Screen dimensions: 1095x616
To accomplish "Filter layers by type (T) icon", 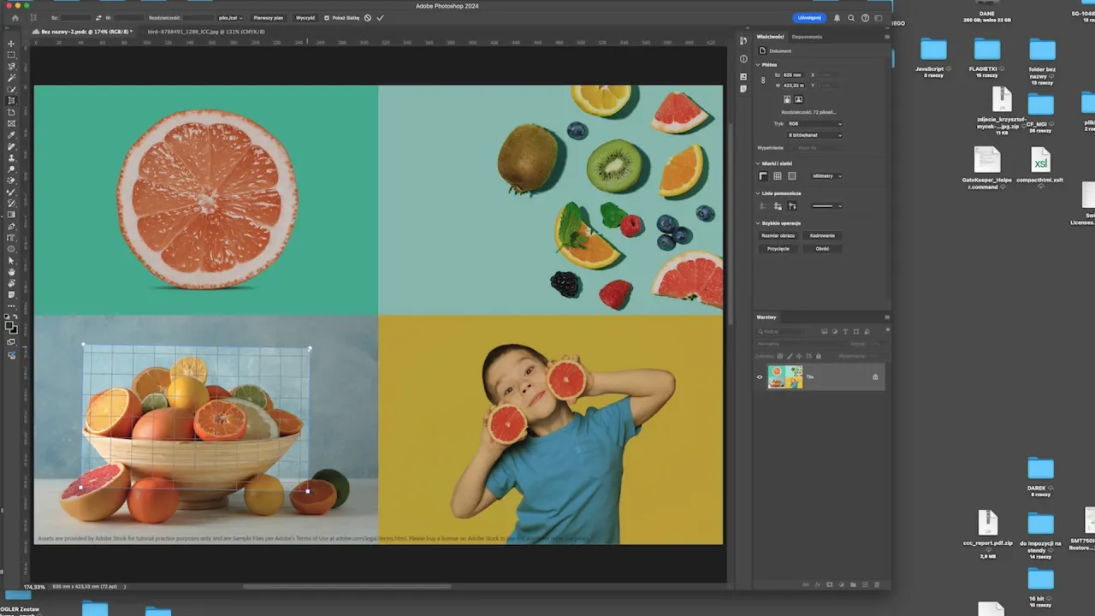I will 845,331.
